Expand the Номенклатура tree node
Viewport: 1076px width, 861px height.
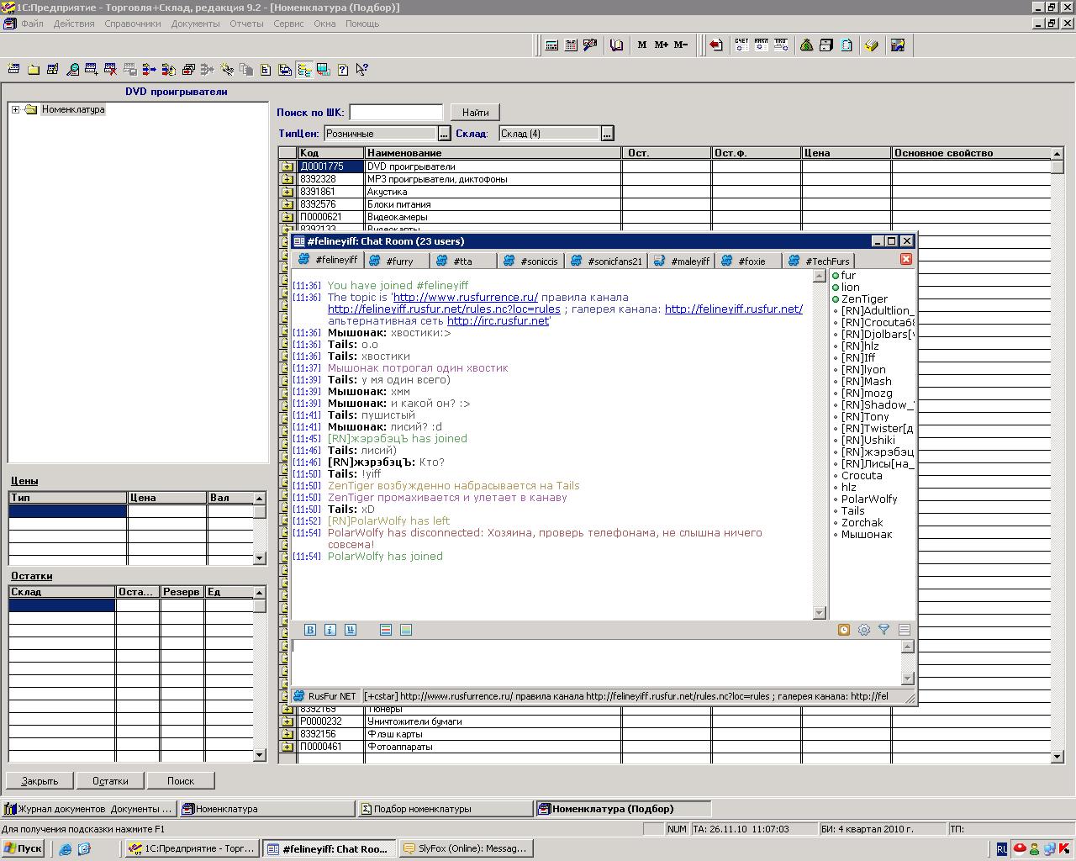[x=15, y=109]
